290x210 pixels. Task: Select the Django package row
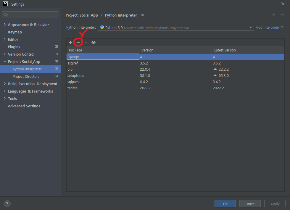pyautogui.click(x=175, y=57)
